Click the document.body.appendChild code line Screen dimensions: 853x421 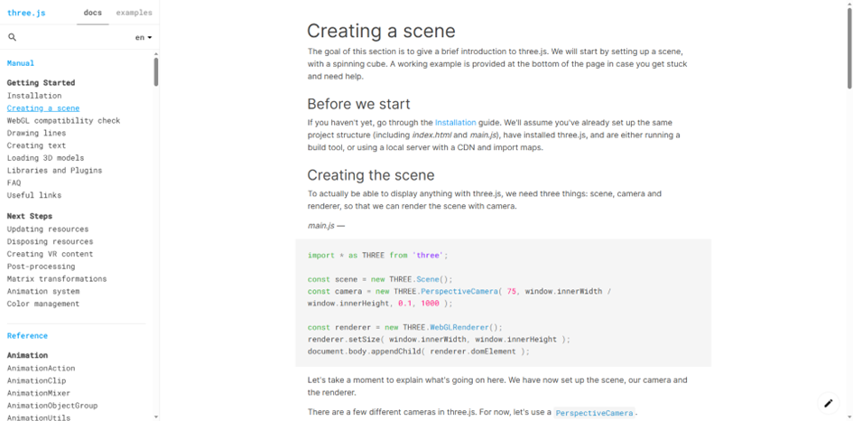418,351
